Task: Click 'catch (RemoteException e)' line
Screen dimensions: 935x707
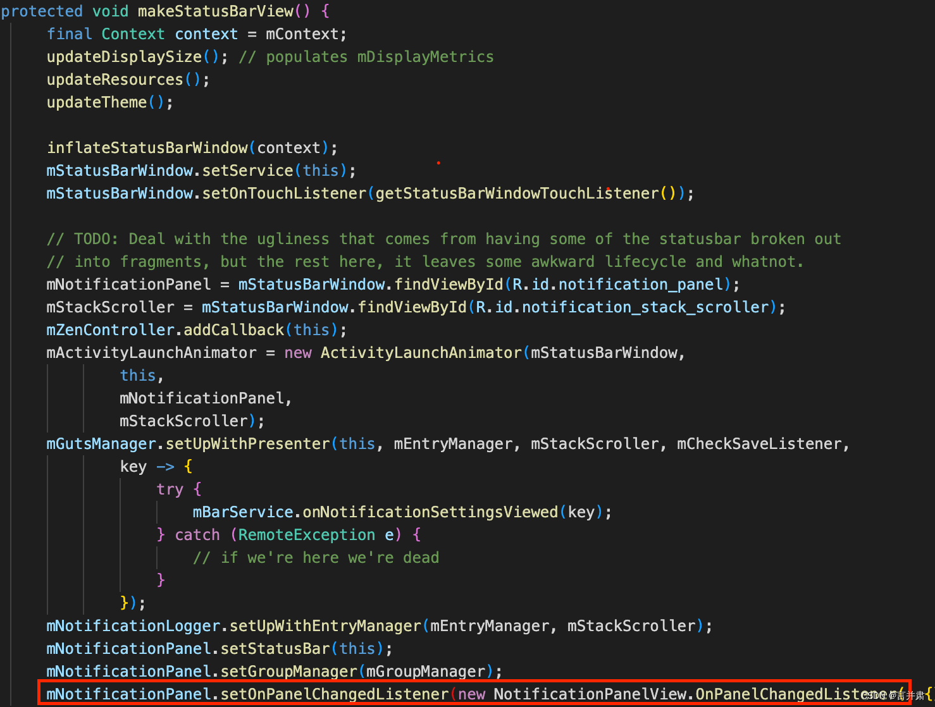Action: point(289,535)
